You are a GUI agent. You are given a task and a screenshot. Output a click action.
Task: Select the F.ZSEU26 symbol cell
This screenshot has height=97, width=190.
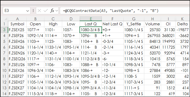tap(17, 65)
